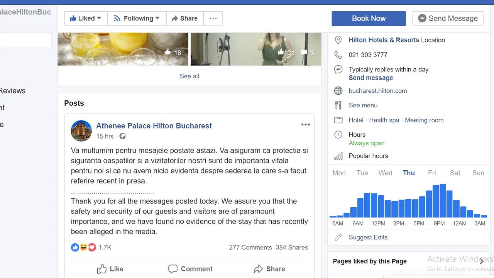The width and height of the screenshot is (494, 278).
Task: Click the Love heart reaction icon
Action: [x=92, y=247]
